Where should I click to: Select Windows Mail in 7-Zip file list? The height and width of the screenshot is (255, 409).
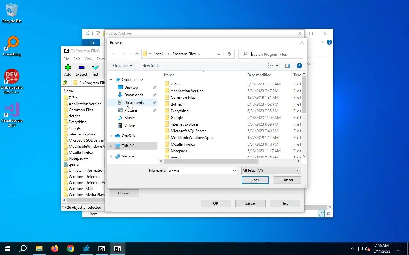(81, 189)
